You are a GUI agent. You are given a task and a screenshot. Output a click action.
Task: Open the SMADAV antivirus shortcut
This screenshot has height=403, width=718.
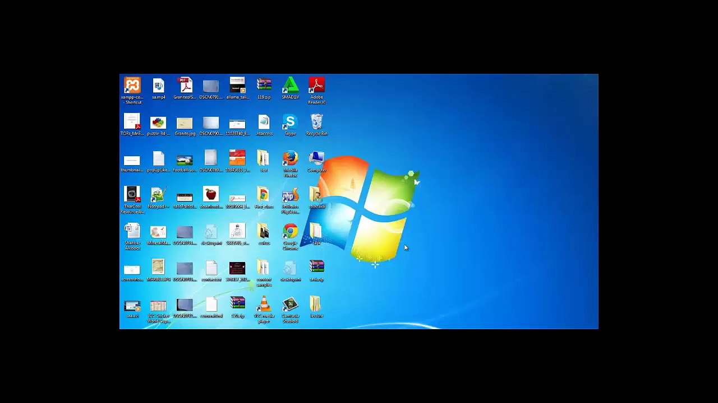[290, 86]
